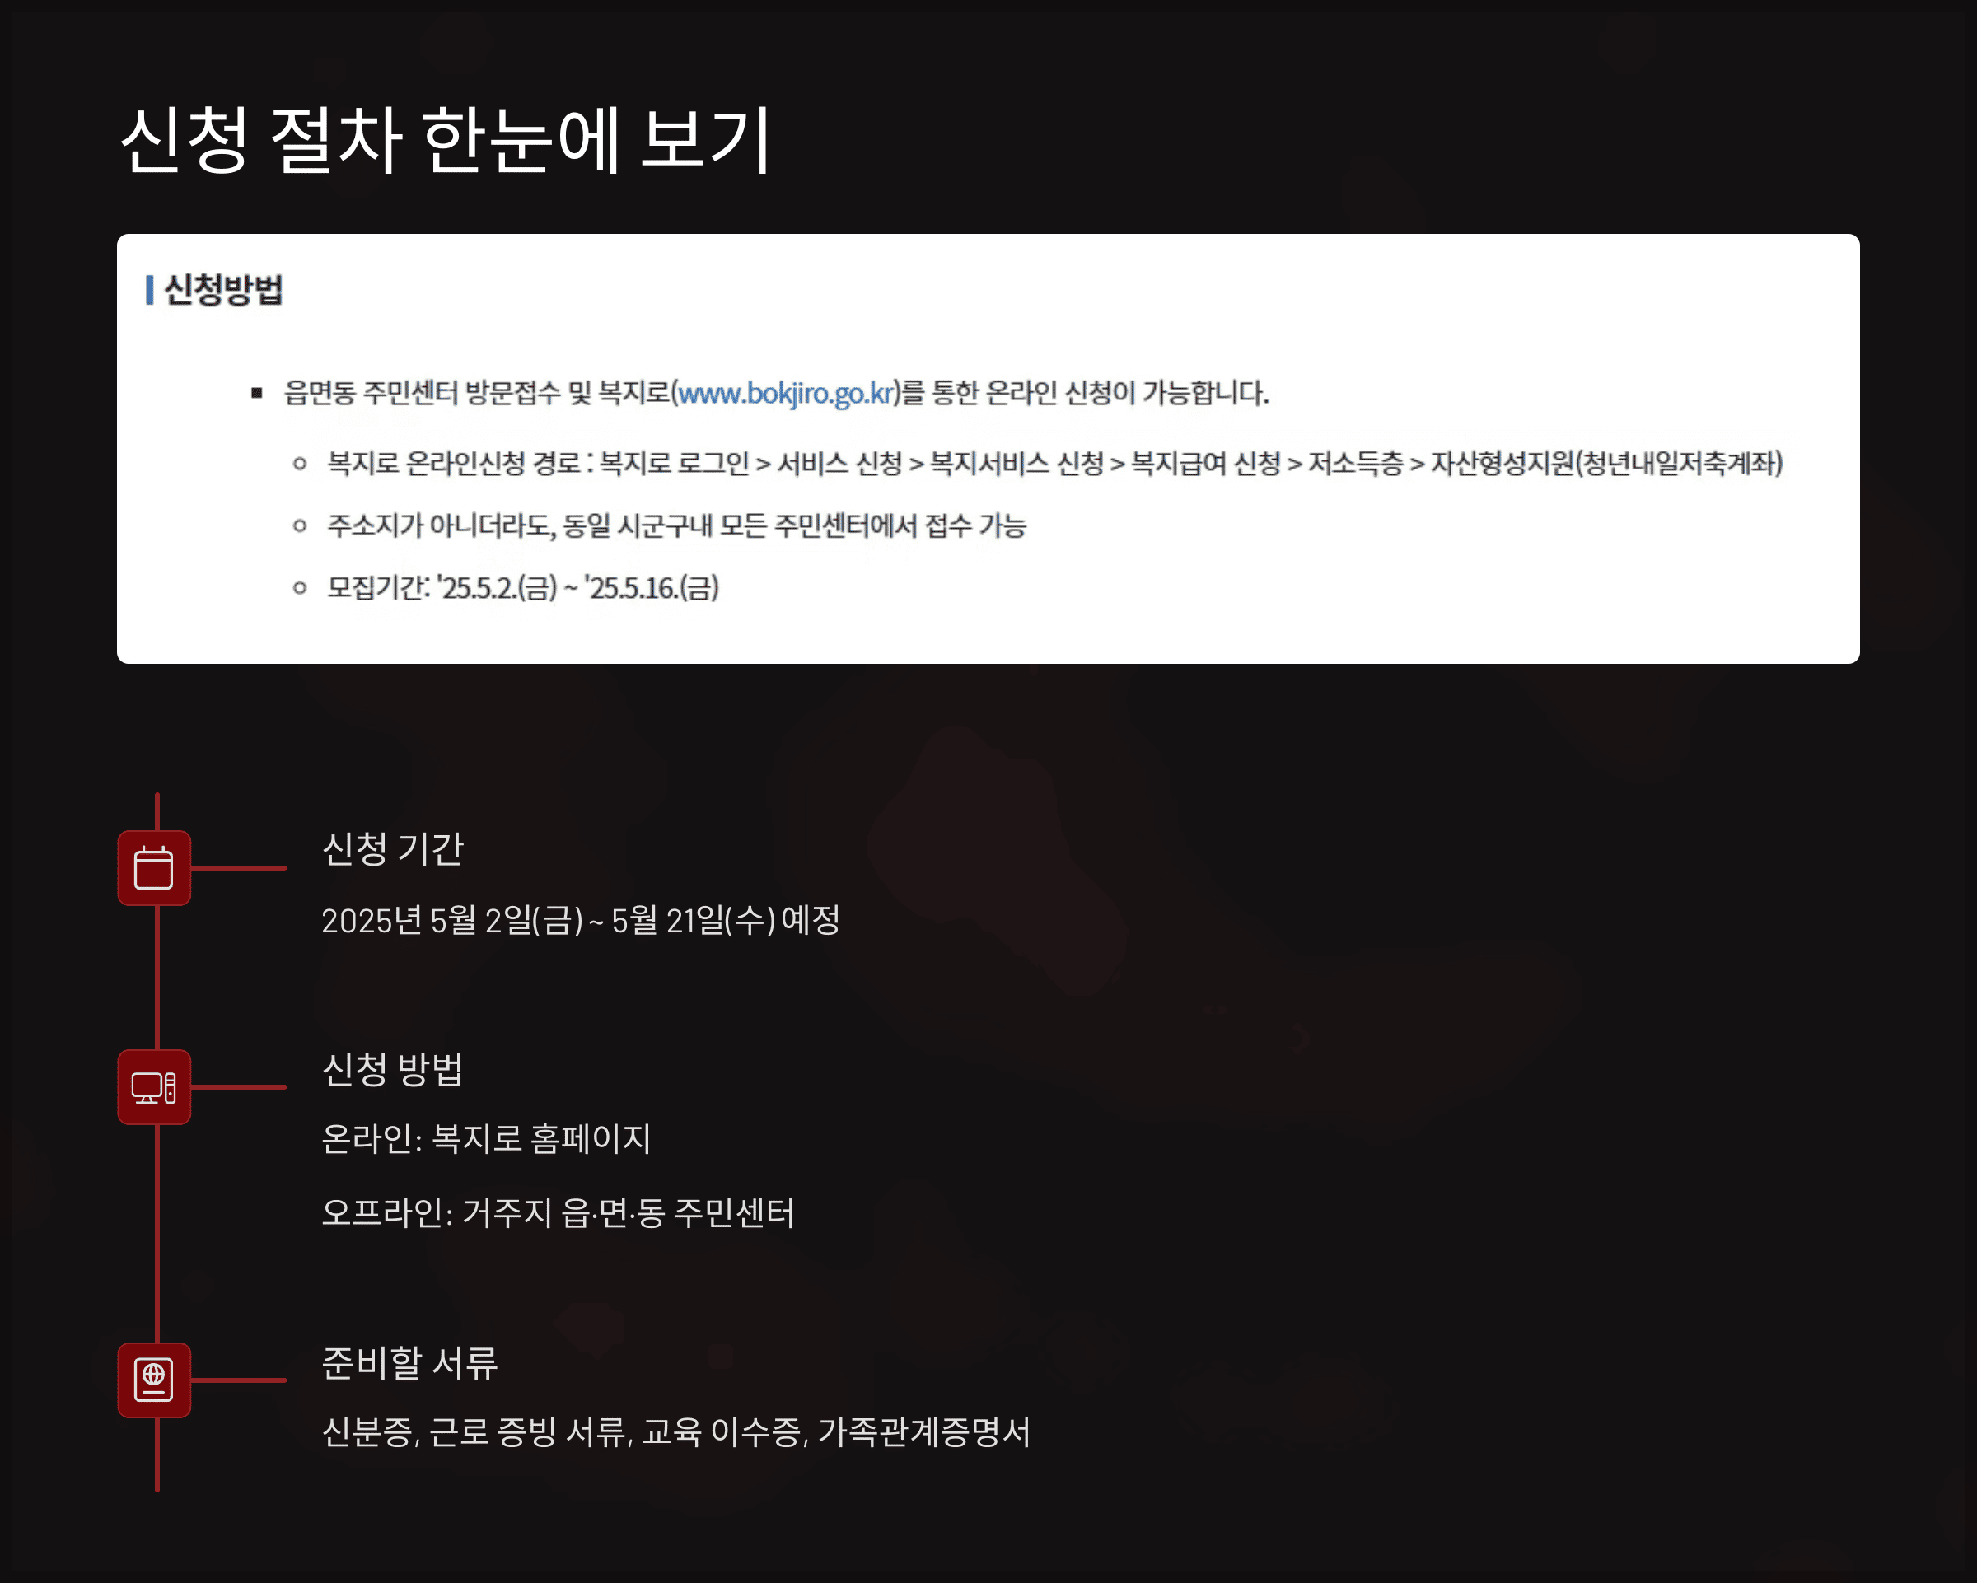1977x1583 pixels.
Task: Click the 신청 절차 한눈에 보기 title
Action: (x=446, y=139)
